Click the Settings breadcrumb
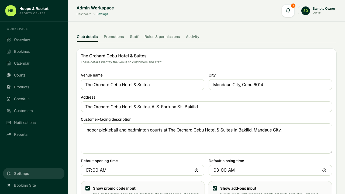This screenshot has width=345, height=194. [x=102, y=14]
